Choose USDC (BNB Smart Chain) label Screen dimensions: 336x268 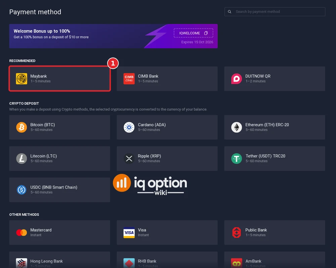(x=54, y=187)
